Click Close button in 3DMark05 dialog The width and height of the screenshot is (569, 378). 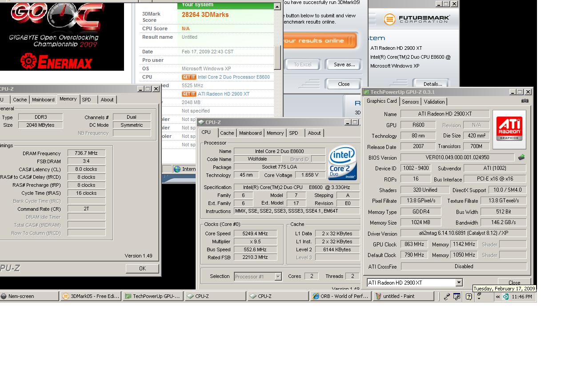pos(344,84)
